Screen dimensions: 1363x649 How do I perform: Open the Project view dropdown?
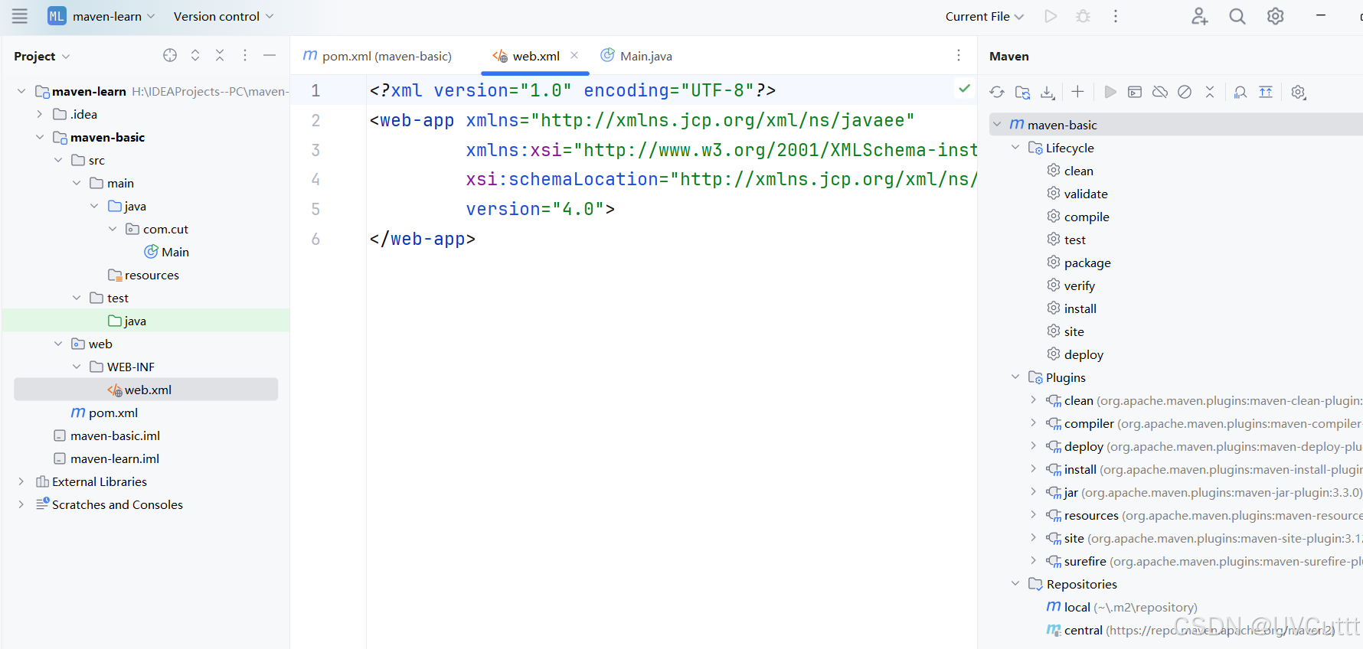(42, 56)
